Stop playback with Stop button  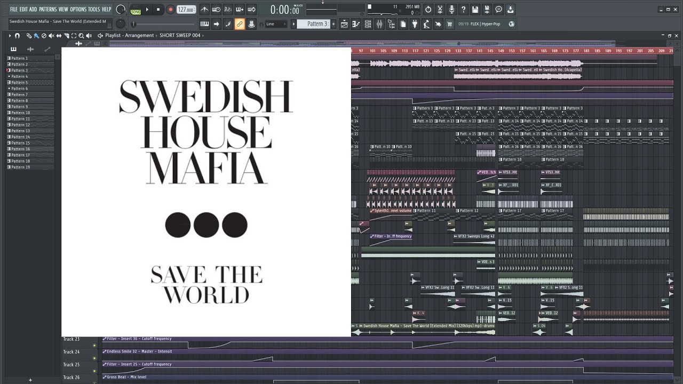pos(158,10)
